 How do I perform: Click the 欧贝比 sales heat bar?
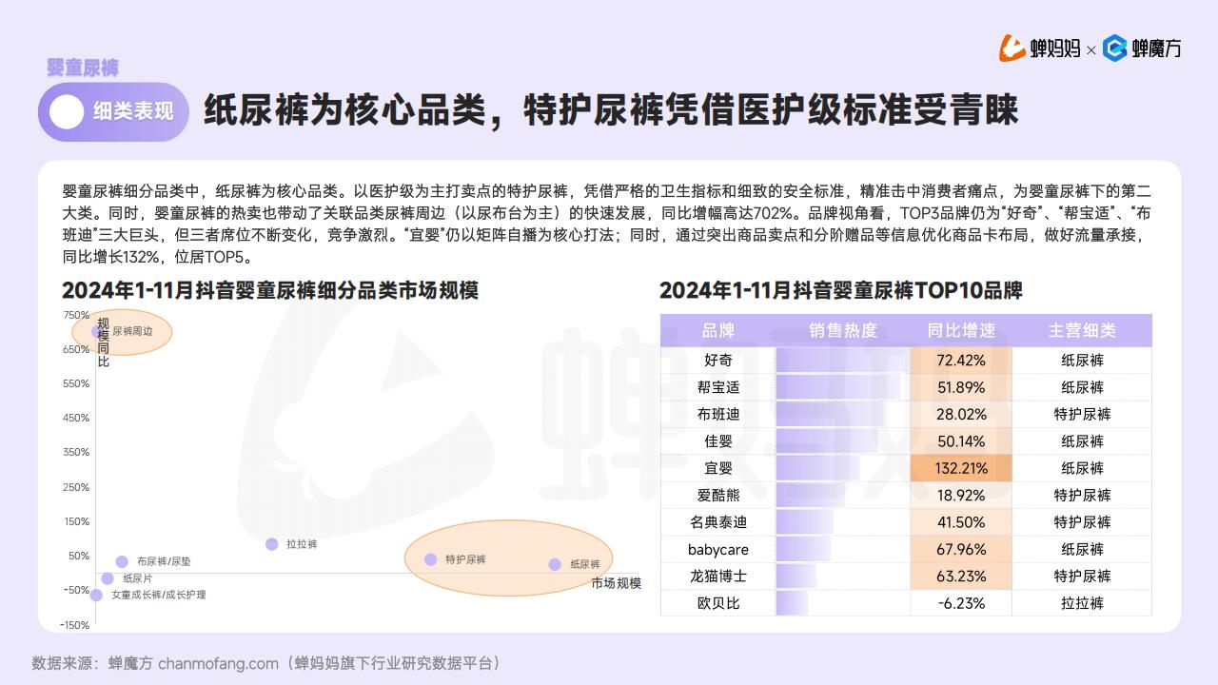[792, 603]
